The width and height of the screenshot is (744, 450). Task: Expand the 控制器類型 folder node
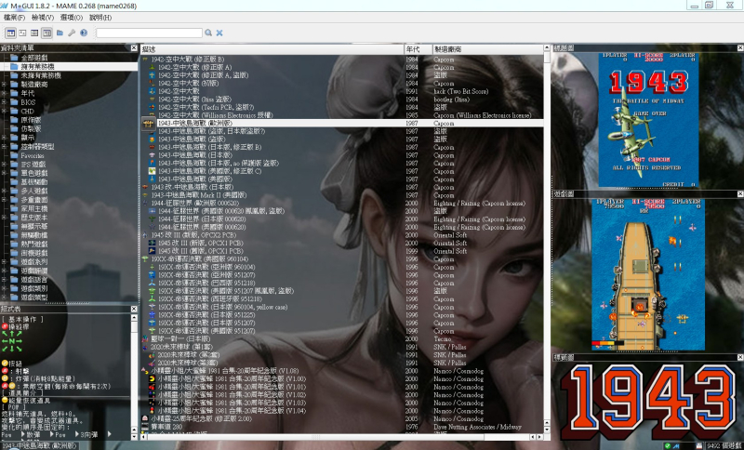pyautogui.click(x=4, y=147)
